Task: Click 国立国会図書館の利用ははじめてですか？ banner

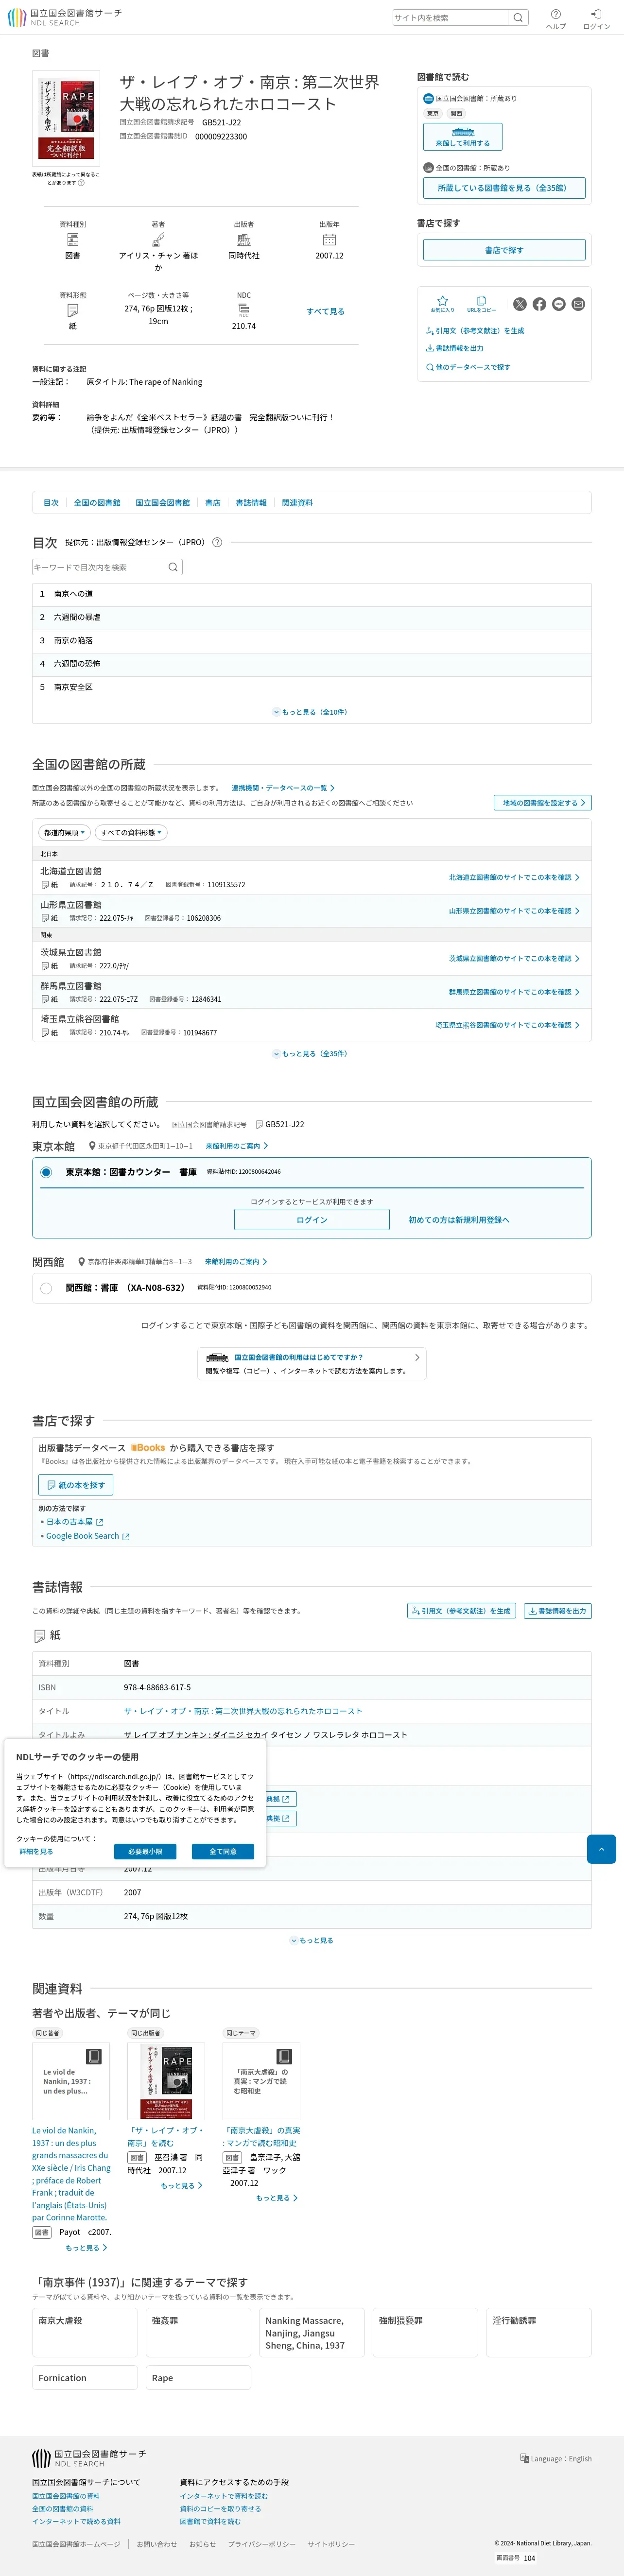Action: [312, 1364]
